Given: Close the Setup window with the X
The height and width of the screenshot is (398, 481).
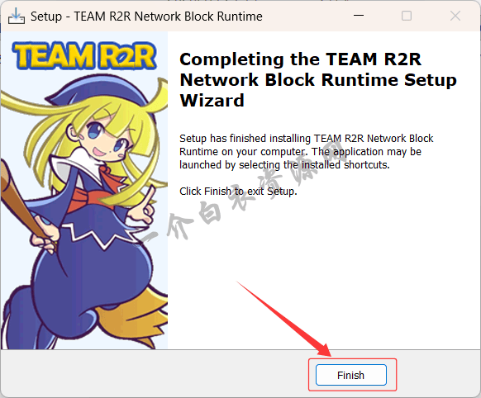Looking at the screenshot, I should (x=455, y=16).
